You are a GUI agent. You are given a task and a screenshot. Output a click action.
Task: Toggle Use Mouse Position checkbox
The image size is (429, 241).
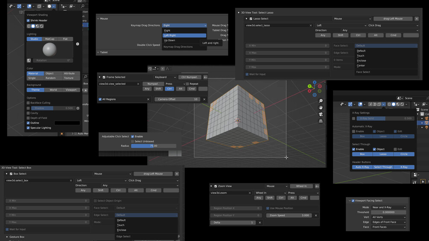click(x=268, y=209)
